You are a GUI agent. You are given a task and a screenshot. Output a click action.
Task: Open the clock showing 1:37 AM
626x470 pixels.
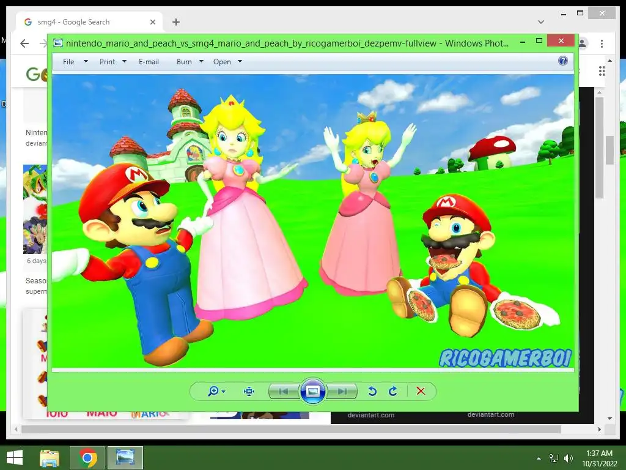coord(599,458)
